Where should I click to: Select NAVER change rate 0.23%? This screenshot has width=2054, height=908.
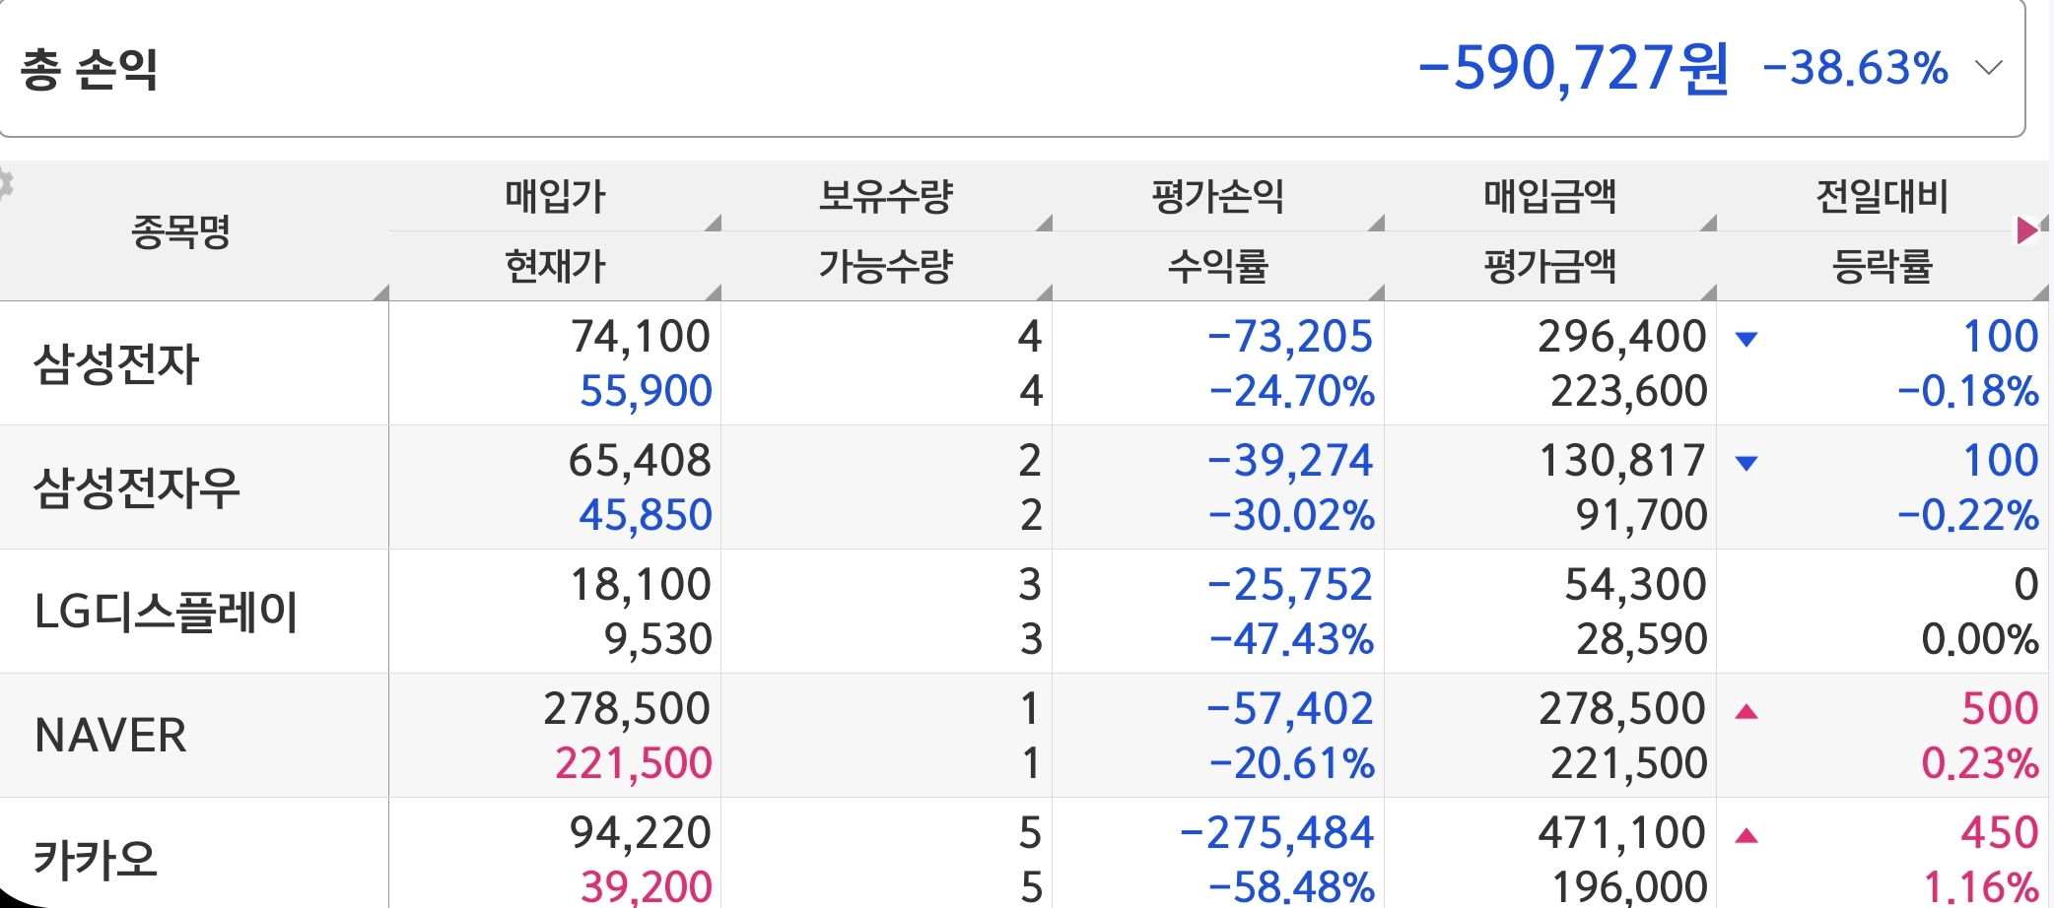[x=1980, y=763]
